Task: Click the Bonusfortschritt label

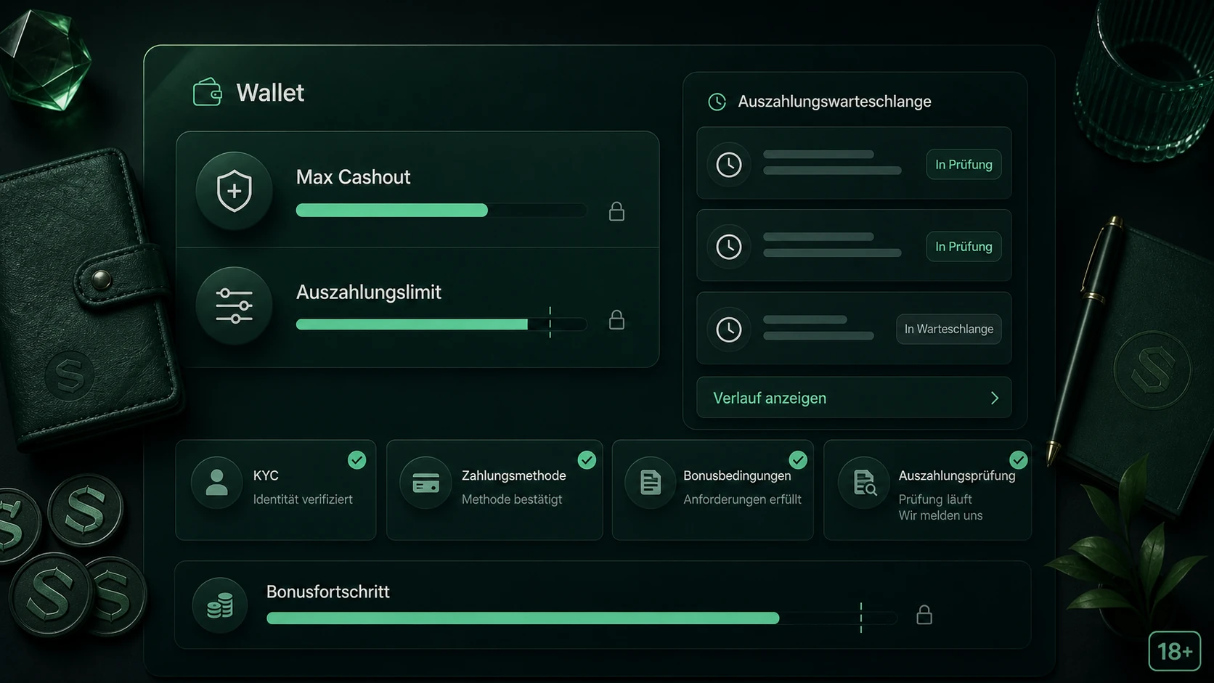Action: tap(327, 592)
